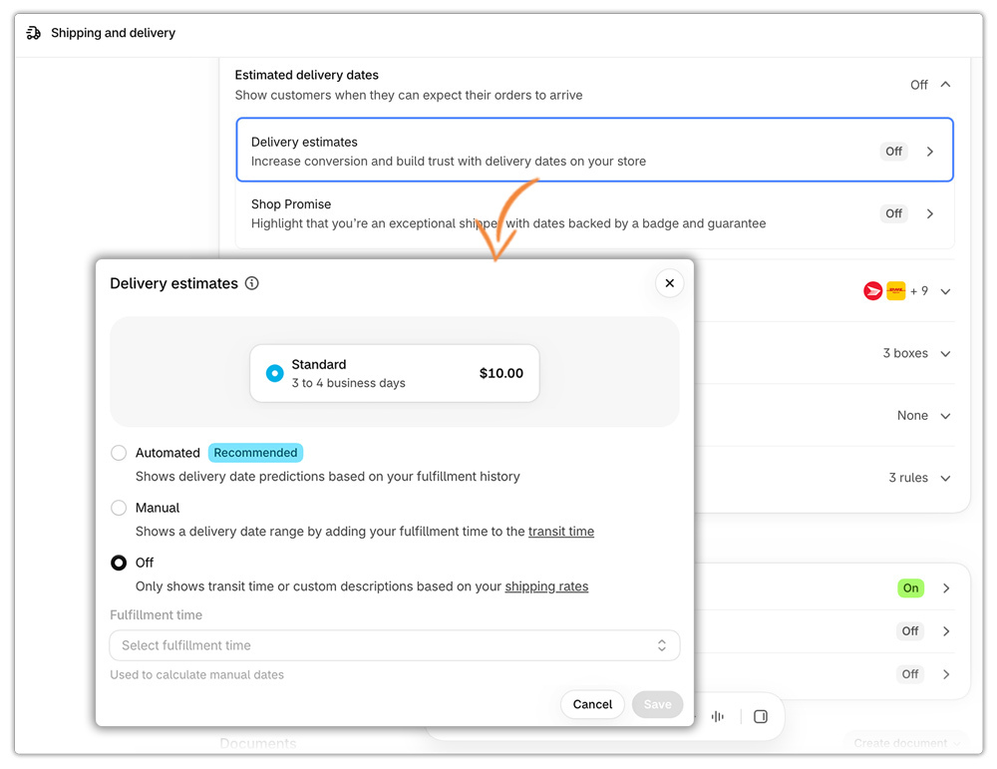Viewport: 997px width, 769px height.
Task: Open the Select fulfillment time dropdown
Action: pyautogui.click(x=394, y=645)
